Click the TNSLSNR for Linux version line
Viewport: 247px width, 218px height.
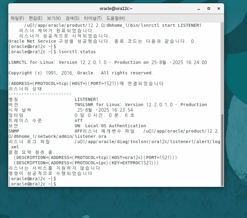point(141,105)
